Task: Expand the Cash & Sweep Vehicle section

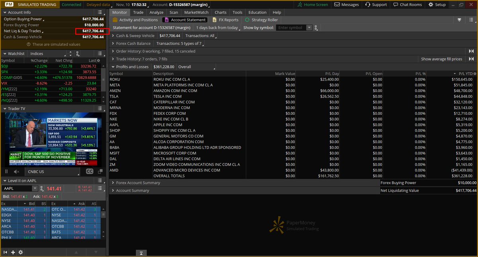Action: tap(113, 36)
